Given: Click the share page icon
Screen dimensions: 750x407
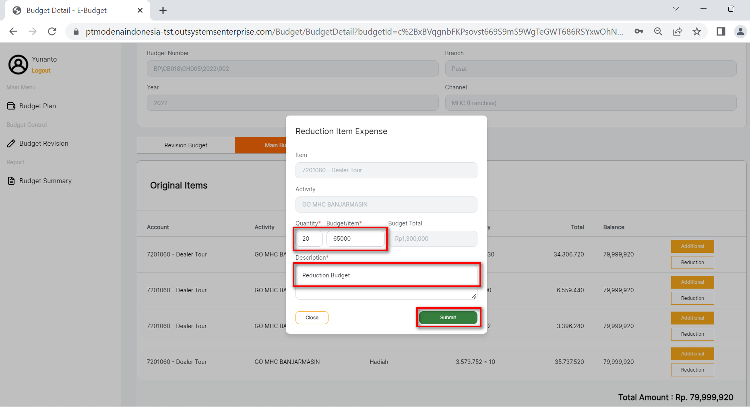Looking at the screenshot, I should point(678,31).
